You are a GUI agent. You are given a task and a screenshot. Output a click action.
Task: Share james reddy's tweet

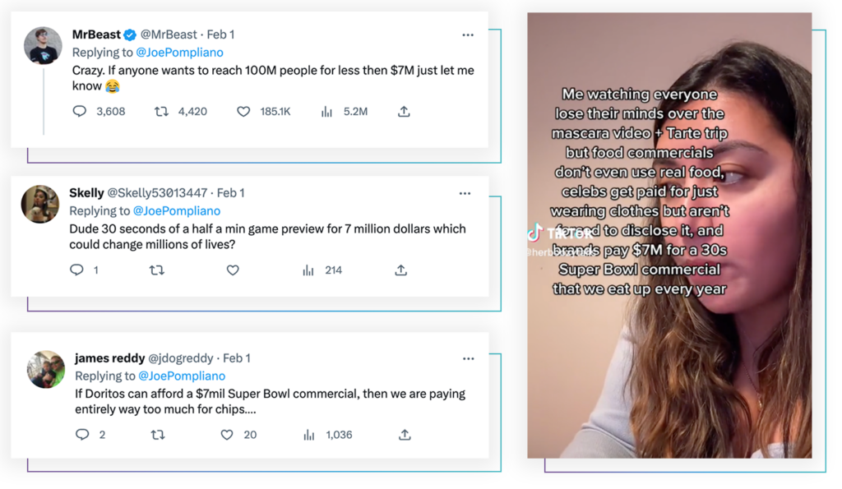[405, 435]
